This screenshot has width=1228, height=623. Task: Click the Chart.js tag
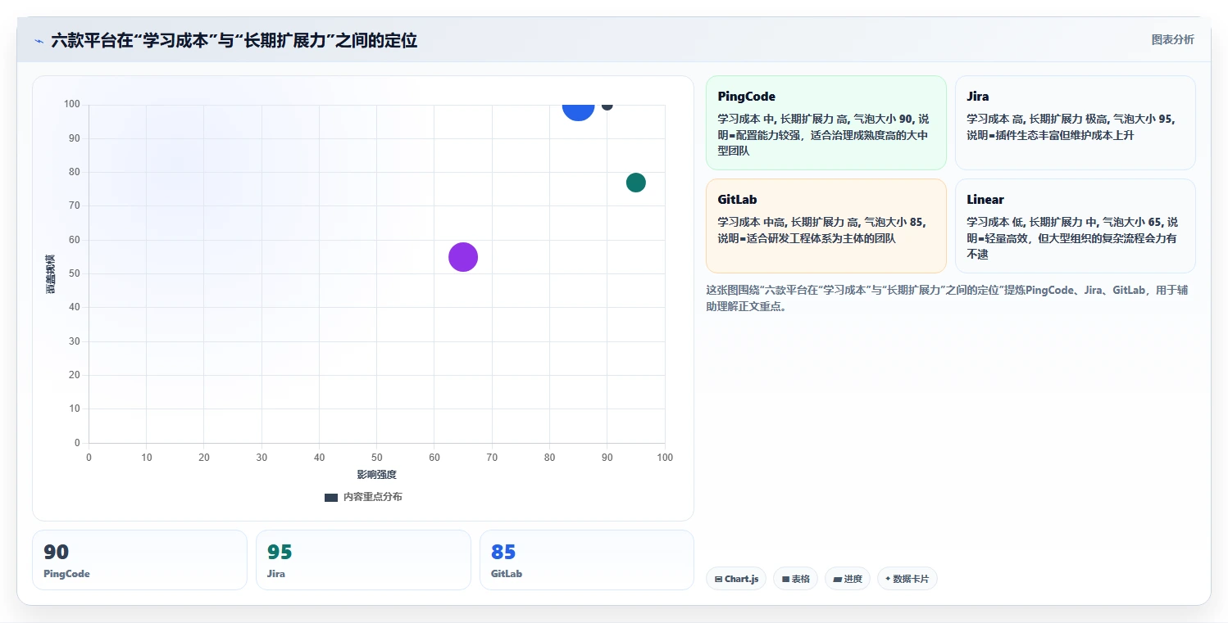click(x=736, y=579)
